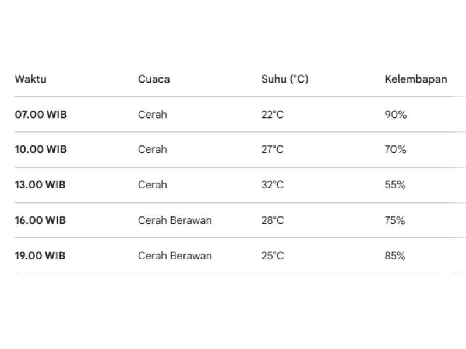Viewport: 466px width, 349px height.
Task: Click the 28°C temperature value
Action: point(273,220)
